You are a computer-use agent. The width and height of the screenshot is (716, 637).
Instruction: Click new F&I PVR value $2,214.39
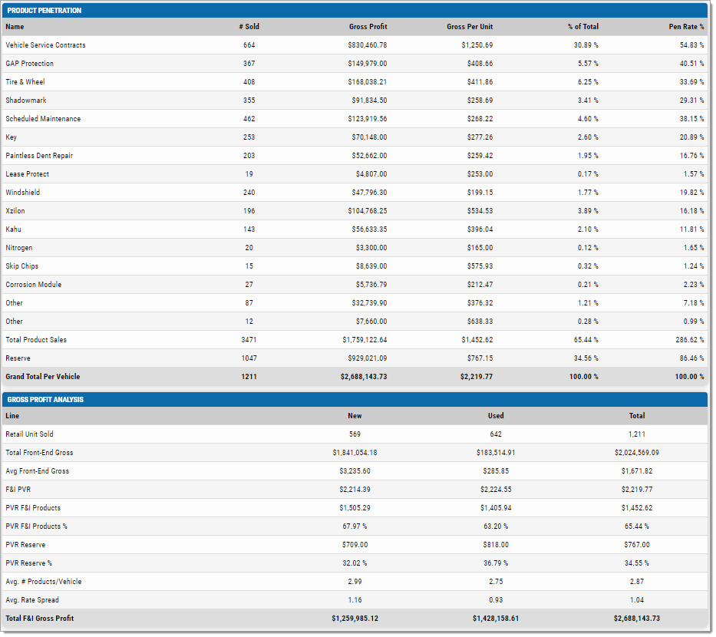(355, 490)
